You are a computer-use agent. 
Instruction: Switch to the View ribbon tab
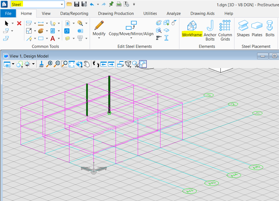pos(46,14)
